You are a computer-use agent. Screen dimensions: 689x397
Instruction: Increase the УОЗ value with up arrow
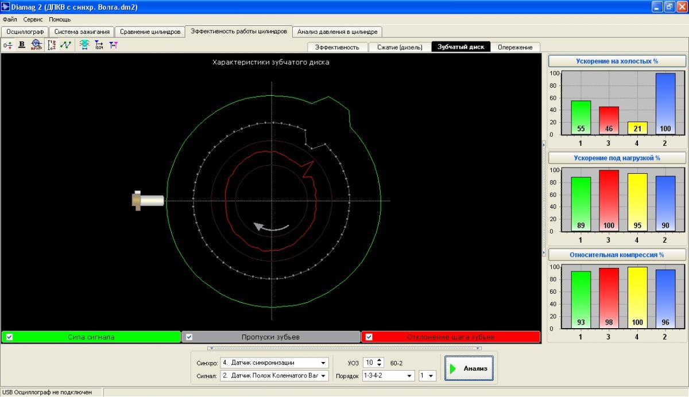[380, 360]
